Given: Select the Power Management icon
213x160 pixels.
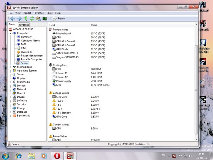Looking at the screenshot, I should (x=18, y=56).
